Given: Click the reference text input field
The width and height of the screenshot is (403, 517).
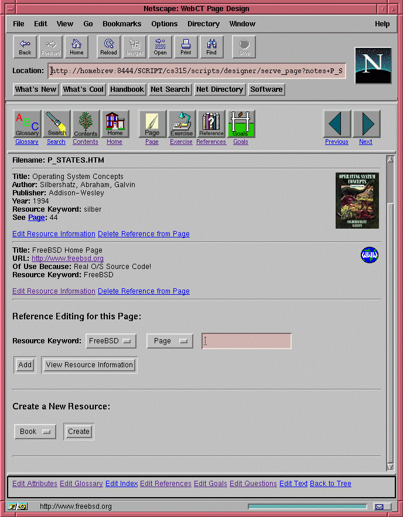Looking at the screenshot, I should coord(247,341).
